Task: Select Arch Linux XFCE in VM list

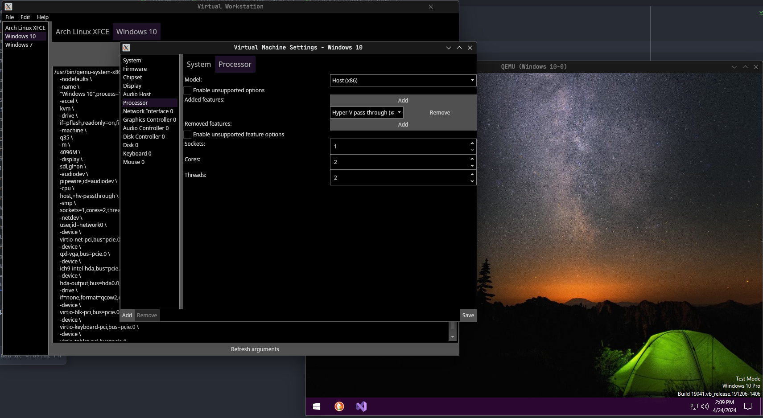Action: coord(25,28)
